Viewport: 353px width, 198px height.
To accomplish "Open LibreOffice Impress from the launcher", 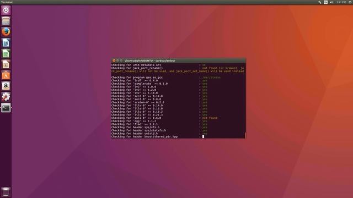I will click(6, 64).
